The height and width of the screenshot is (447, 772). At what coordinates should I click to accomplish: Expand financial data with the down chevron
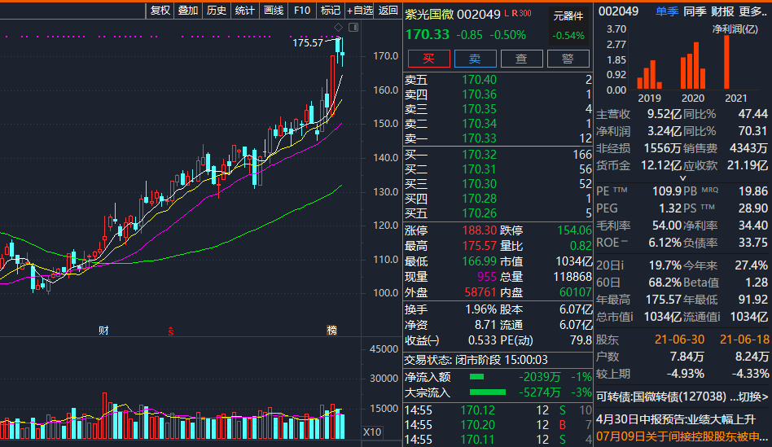683,178
